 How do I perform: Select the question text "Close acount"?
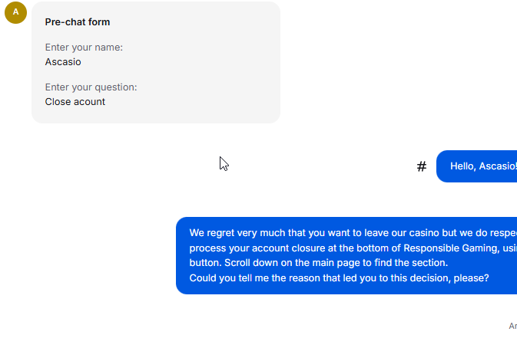pos(75,102)
